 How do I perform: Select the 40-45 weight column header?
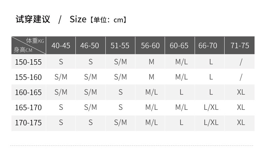[61, 45]
